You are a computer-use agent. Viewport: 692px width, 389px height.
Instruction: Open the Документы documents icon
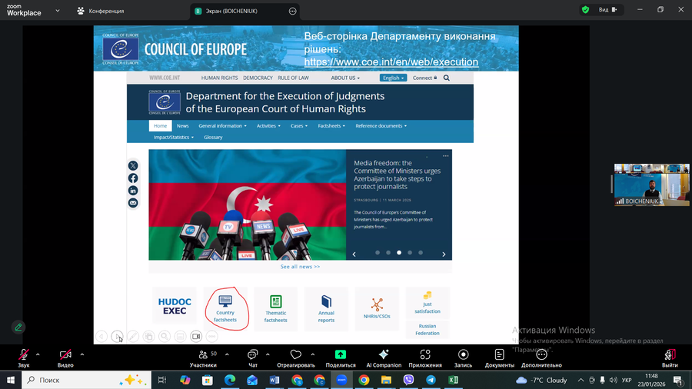499,355
